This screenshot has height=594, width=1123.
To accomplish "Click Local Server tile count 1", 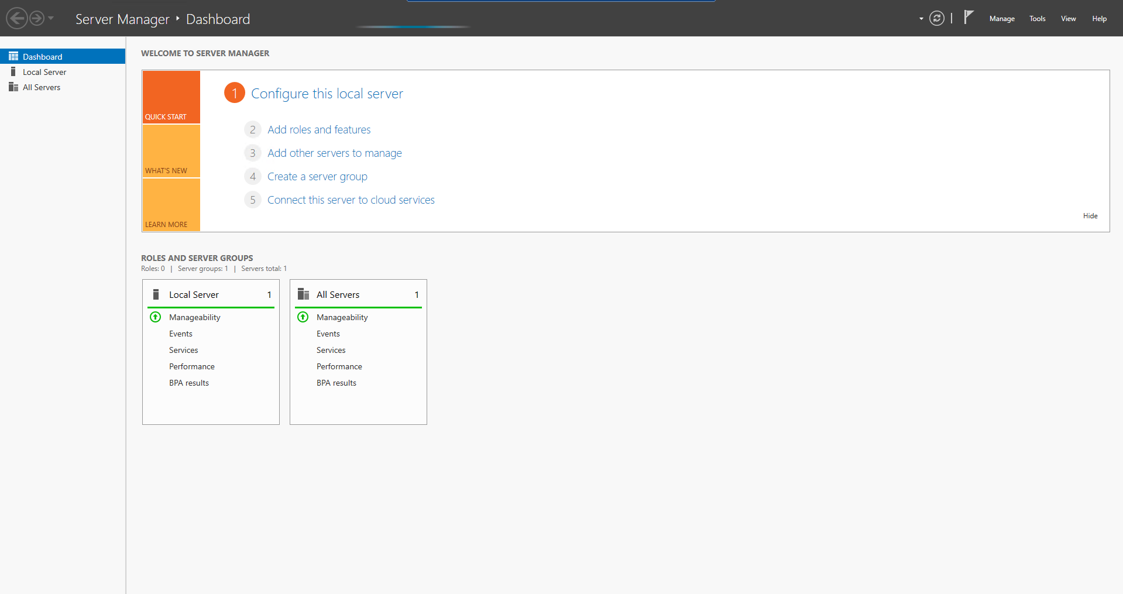I will coord(269,295).
